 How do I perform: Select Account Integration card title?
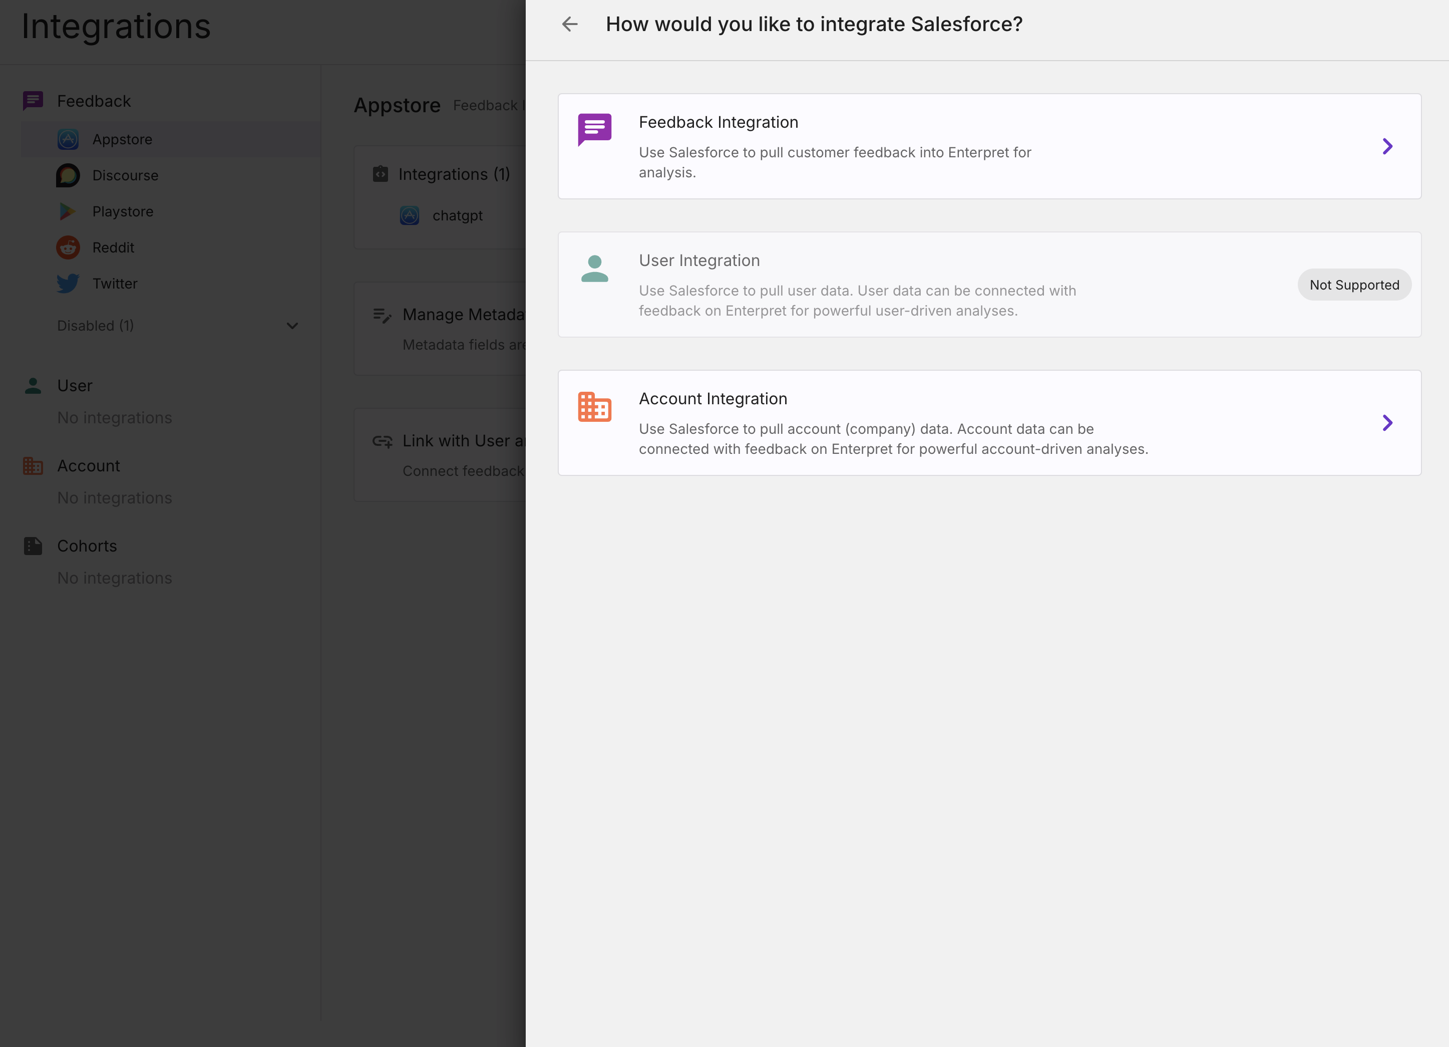712,399
